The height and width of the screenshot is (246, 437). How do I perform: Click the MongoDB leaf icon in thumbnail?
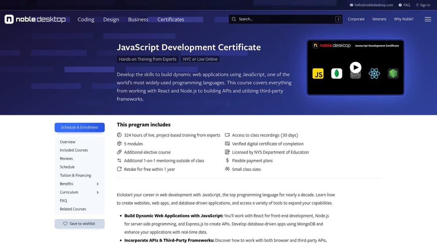(x=337, y=74)
